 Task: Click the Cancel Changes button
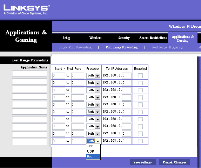tap(174, 162)
